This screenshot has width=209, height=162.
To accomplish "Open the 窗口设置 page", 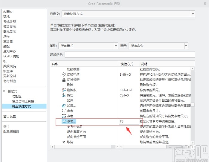I will (10, 116).
